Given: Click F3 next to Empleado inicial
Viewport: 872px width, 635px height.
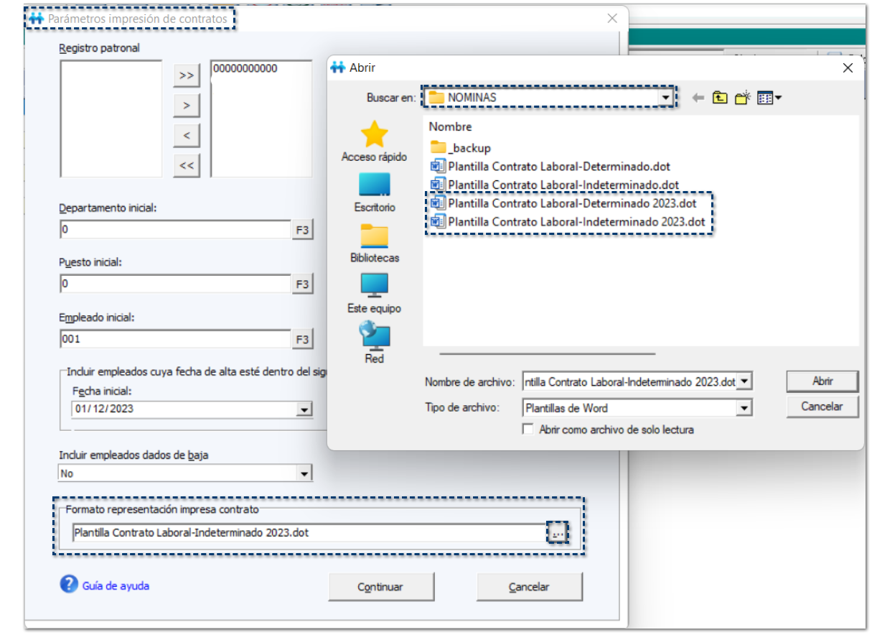Looking at the screenshot, I should pos(302,339).
